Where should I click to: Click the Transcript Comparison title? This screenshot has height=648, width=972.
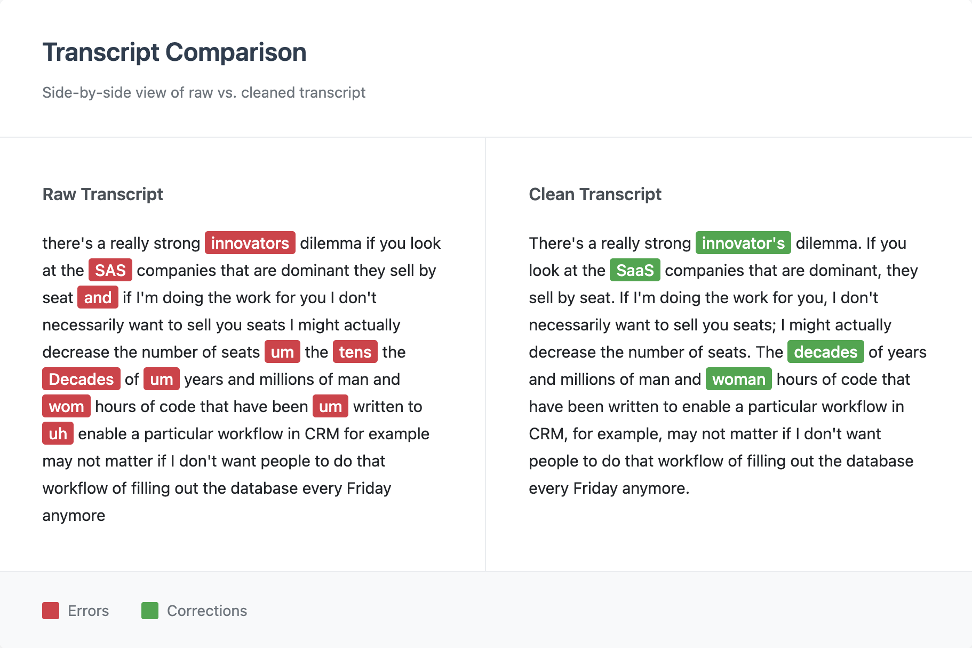pyautogui.click(x=174, y=52)
